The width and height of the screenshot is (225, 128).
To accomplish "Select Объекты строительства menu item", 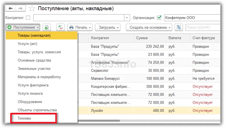I will tap(42, 110).
